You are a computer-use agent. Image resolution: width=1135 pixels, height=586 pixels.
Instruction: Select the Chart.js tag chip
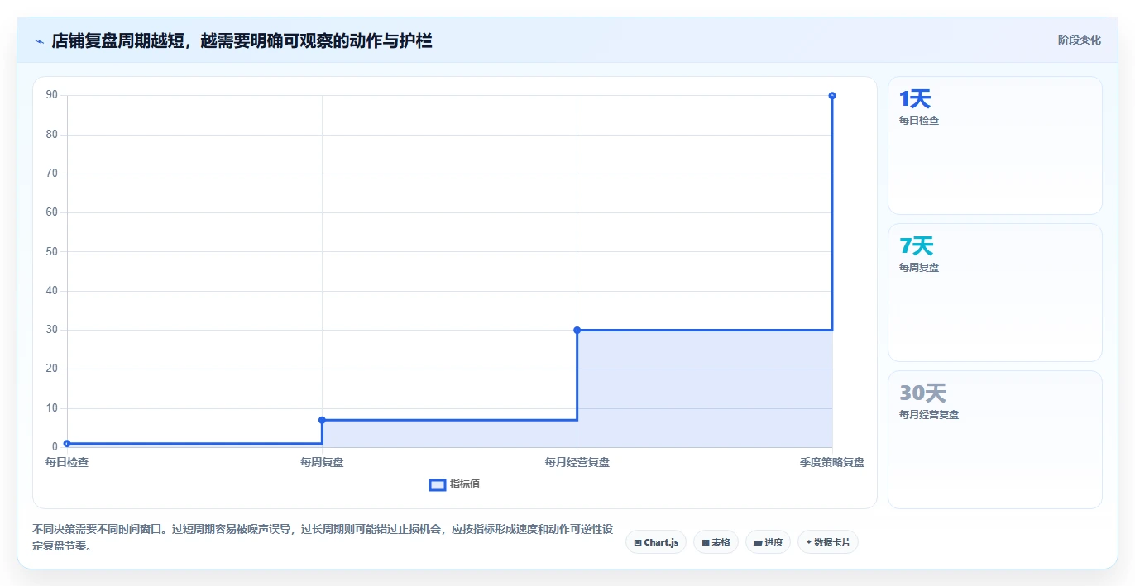click(x=655, y=542)
